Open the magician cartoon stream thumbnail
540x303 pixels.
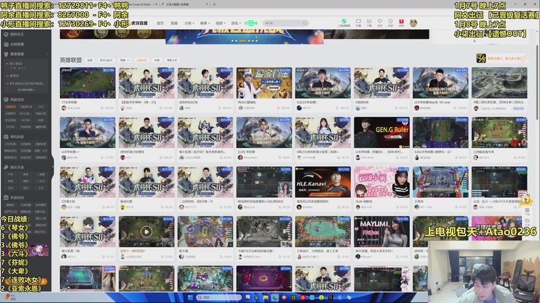click(264, 83)
